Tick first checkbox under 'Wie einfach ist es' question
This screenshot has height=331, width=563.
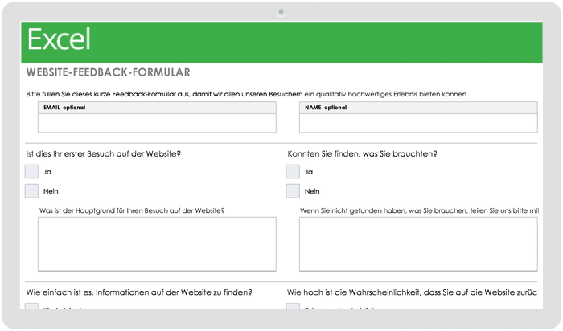(31, 307)
